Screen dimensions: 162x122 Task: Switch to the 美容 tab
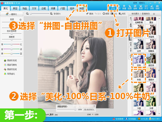click(15, 8)
